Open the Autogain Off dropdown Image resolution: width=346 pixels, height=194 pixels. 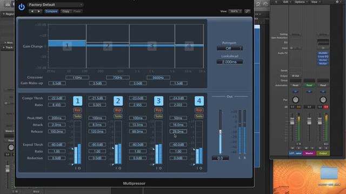tap(229, 48)
